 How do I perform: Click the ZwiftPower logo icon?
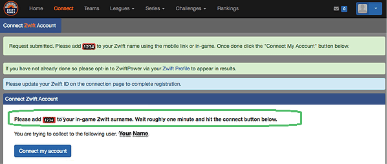pos(11,8)
